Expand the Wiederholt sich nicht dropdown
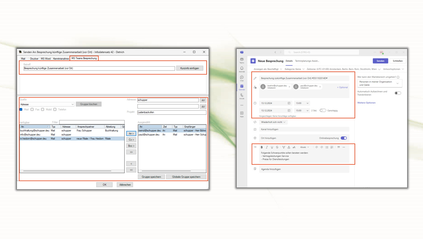 tap(273, 122)
